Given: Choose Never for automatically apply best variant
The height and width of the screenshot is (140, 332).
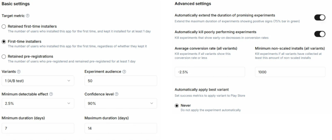Looking at the screenshot, I should point(177,106).
